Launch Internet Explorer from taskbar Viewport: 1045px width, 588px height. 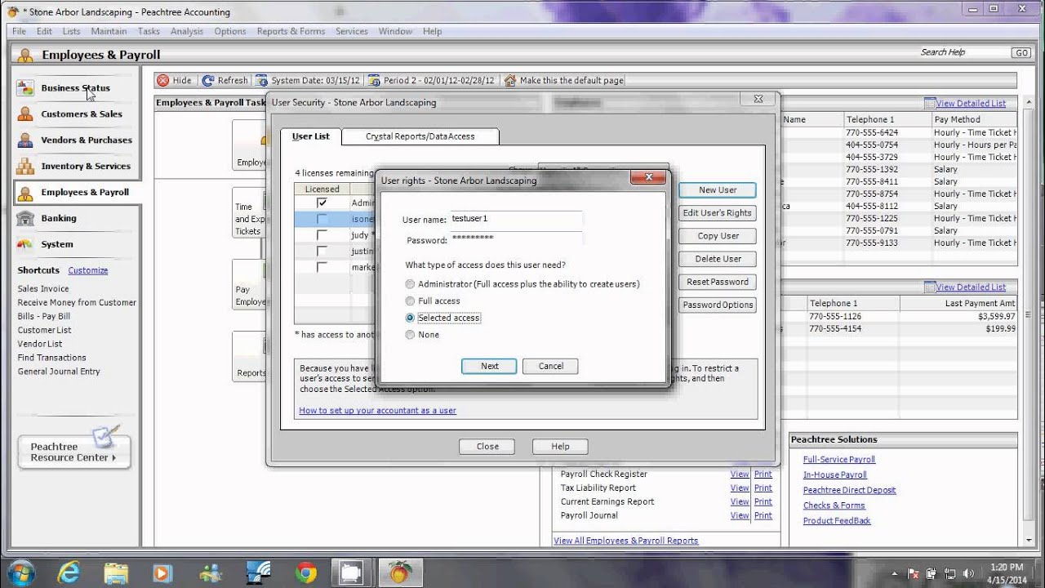(x=69, y=572)
